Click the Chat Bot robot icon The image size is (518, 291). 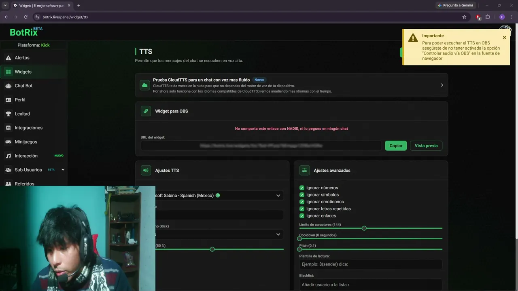pos(8,86)
